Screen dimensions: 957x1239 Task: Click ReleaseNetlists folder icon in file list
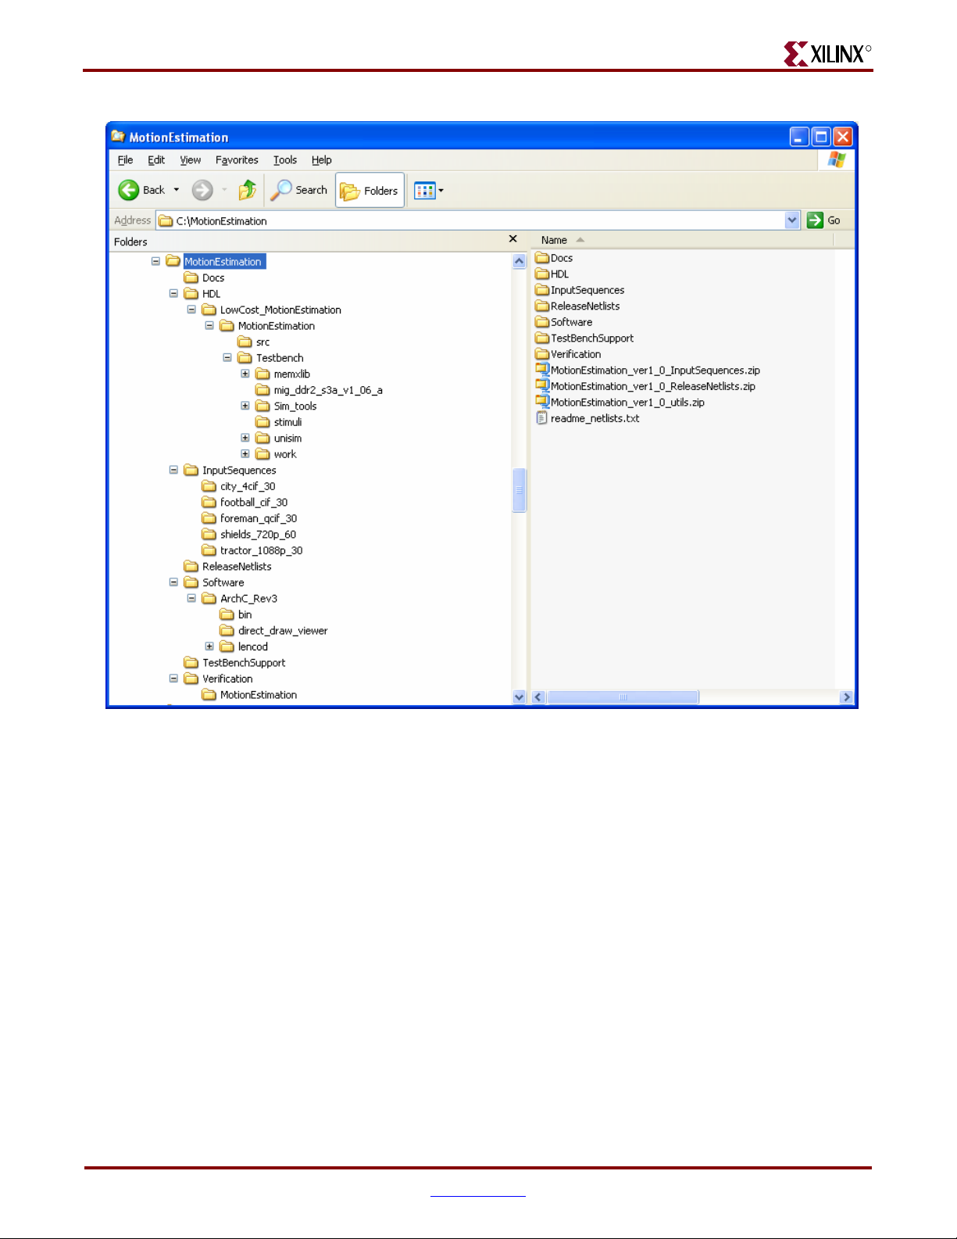coord(542,306)
